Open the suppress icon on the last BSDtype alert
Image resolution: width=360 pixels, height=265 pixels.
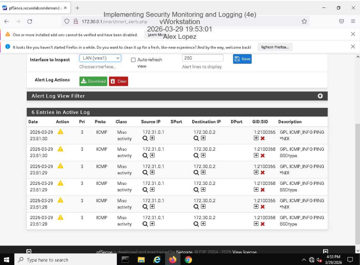[x=256, y=224]
